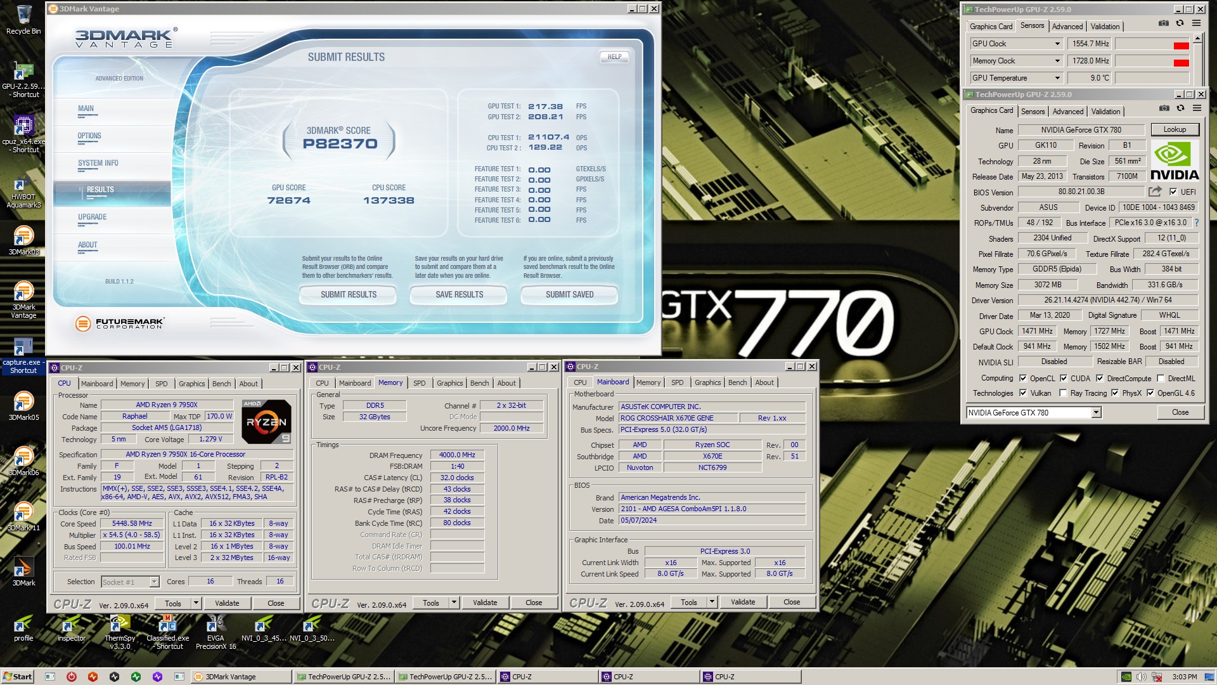Toggle the Vulkan checkbox
This screenshot has height=685, width=1217.
click(1022, 393)
